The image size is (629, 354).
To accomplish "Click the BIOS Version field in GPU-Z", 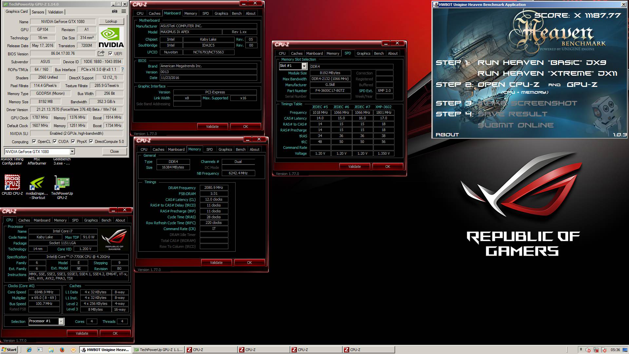I will [63, 53].
